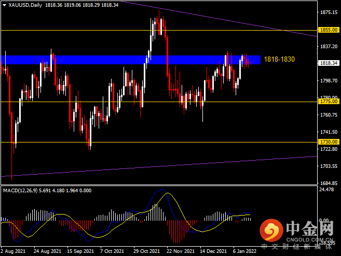Image resolution: width=341 pixels, height=256 pixels.
Task: Pick the 22 Nov 2021 date label
Action: click(x=181, y=251)
